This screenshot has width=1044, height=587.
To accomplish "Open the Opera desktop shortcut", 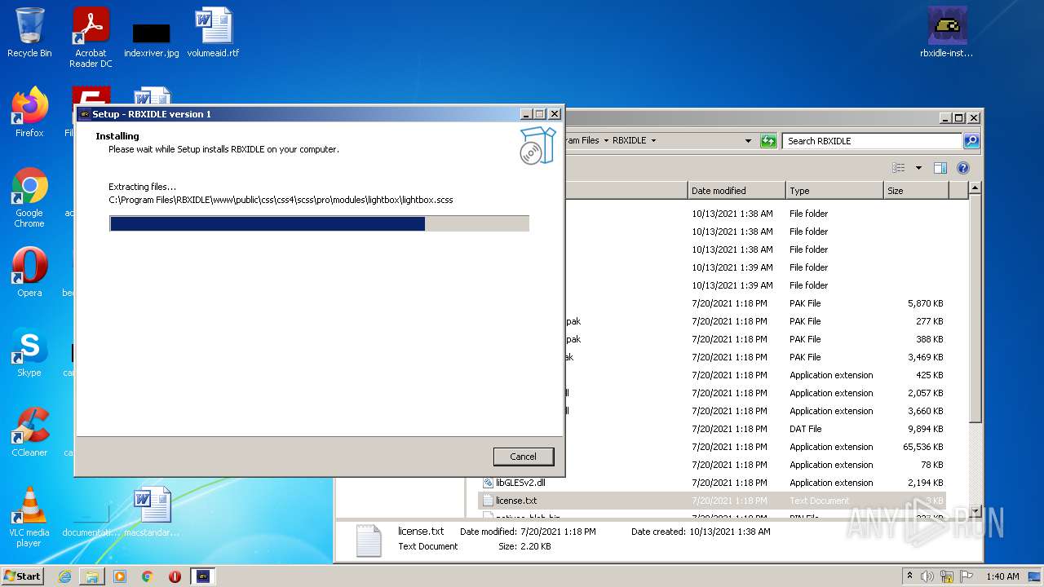I will (29, 272).
